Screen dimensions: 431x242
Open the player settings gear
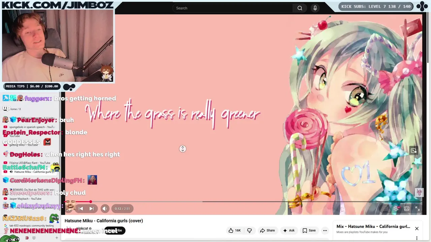coord(396,209)
